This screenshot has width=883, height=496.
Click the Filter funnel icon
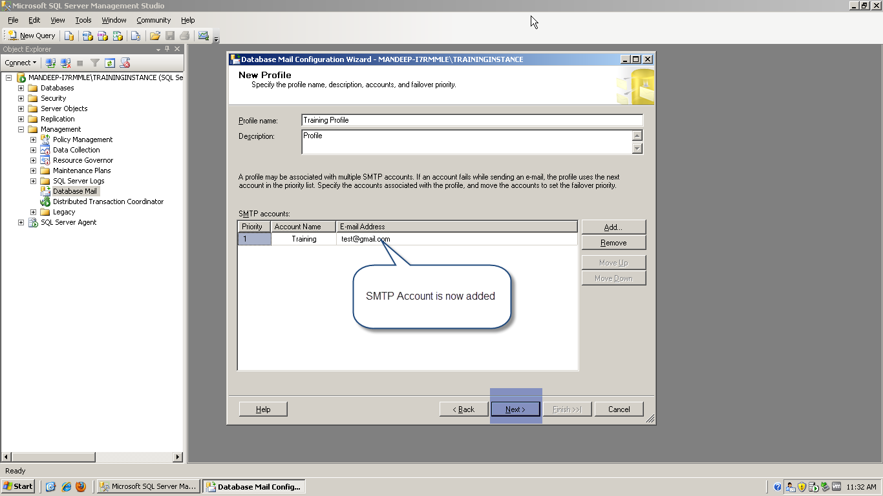click(95, 63)
